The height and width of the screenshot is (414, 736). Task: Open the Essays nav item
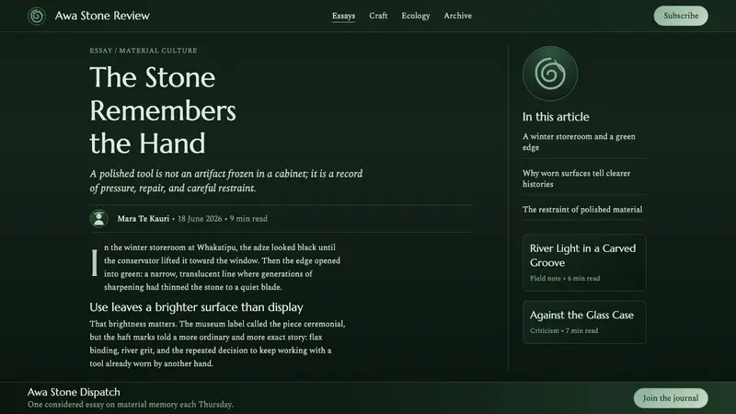[x=343, y=16]
